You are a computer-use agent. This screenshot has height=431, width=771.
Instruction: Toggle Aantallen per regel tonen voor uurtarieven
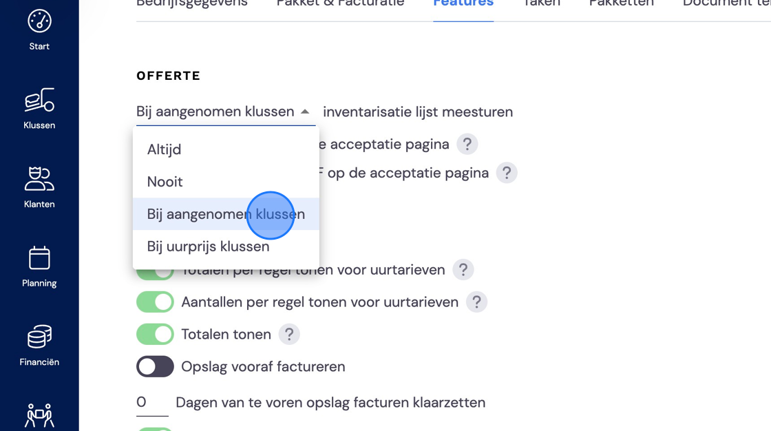155,302
